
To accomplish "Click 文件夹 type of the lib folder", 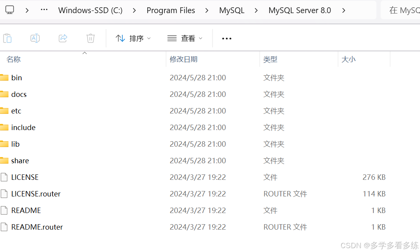I will coord(274,144).
